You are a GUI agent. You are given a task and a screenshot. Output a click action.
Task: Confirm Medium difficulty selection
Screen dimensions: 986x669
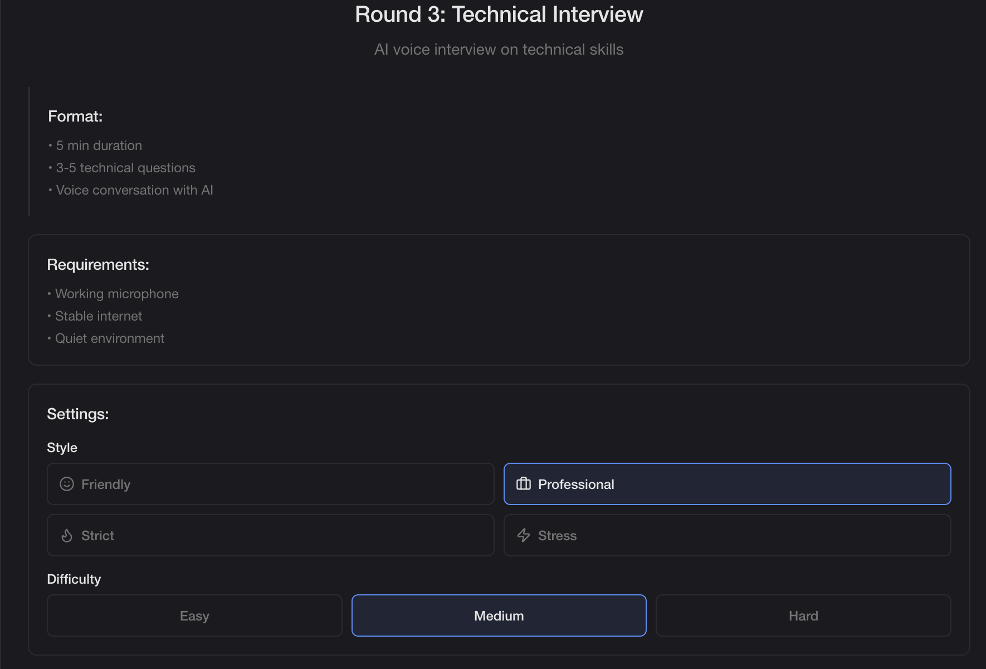click(x=499, y=615)
